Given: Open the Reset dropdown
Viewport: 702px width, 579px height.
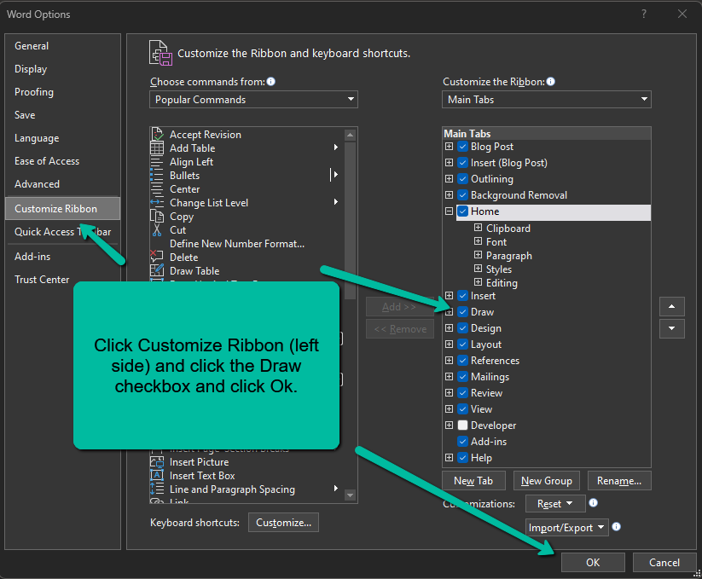Looking at the screenshot, I should (555, 503).
